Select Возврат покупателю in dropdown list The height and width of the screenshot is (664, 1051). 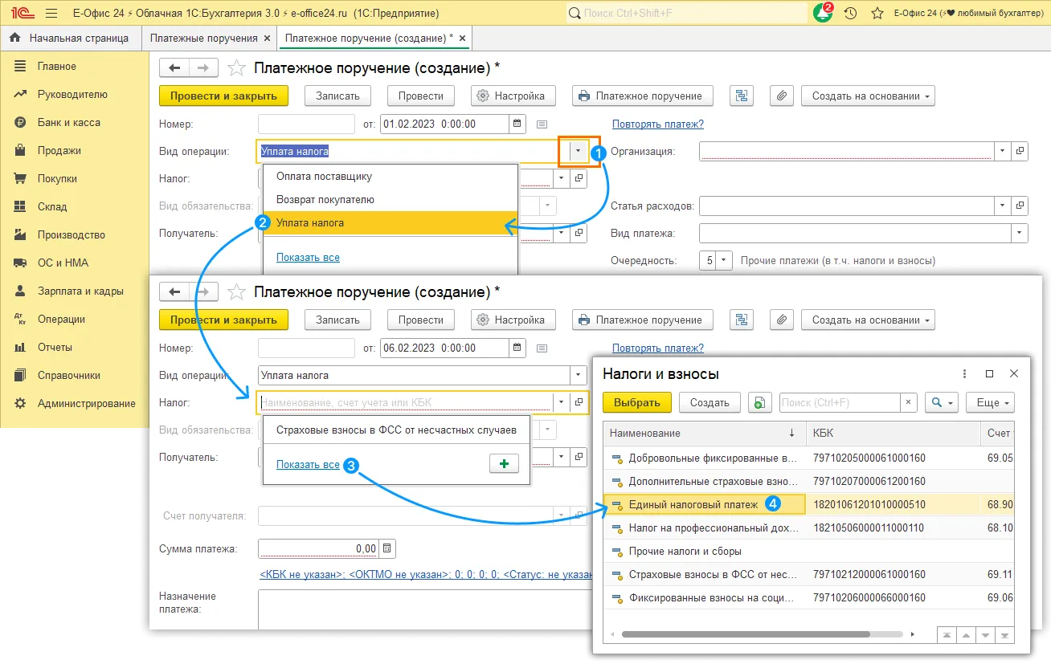(x=391, y=199)
